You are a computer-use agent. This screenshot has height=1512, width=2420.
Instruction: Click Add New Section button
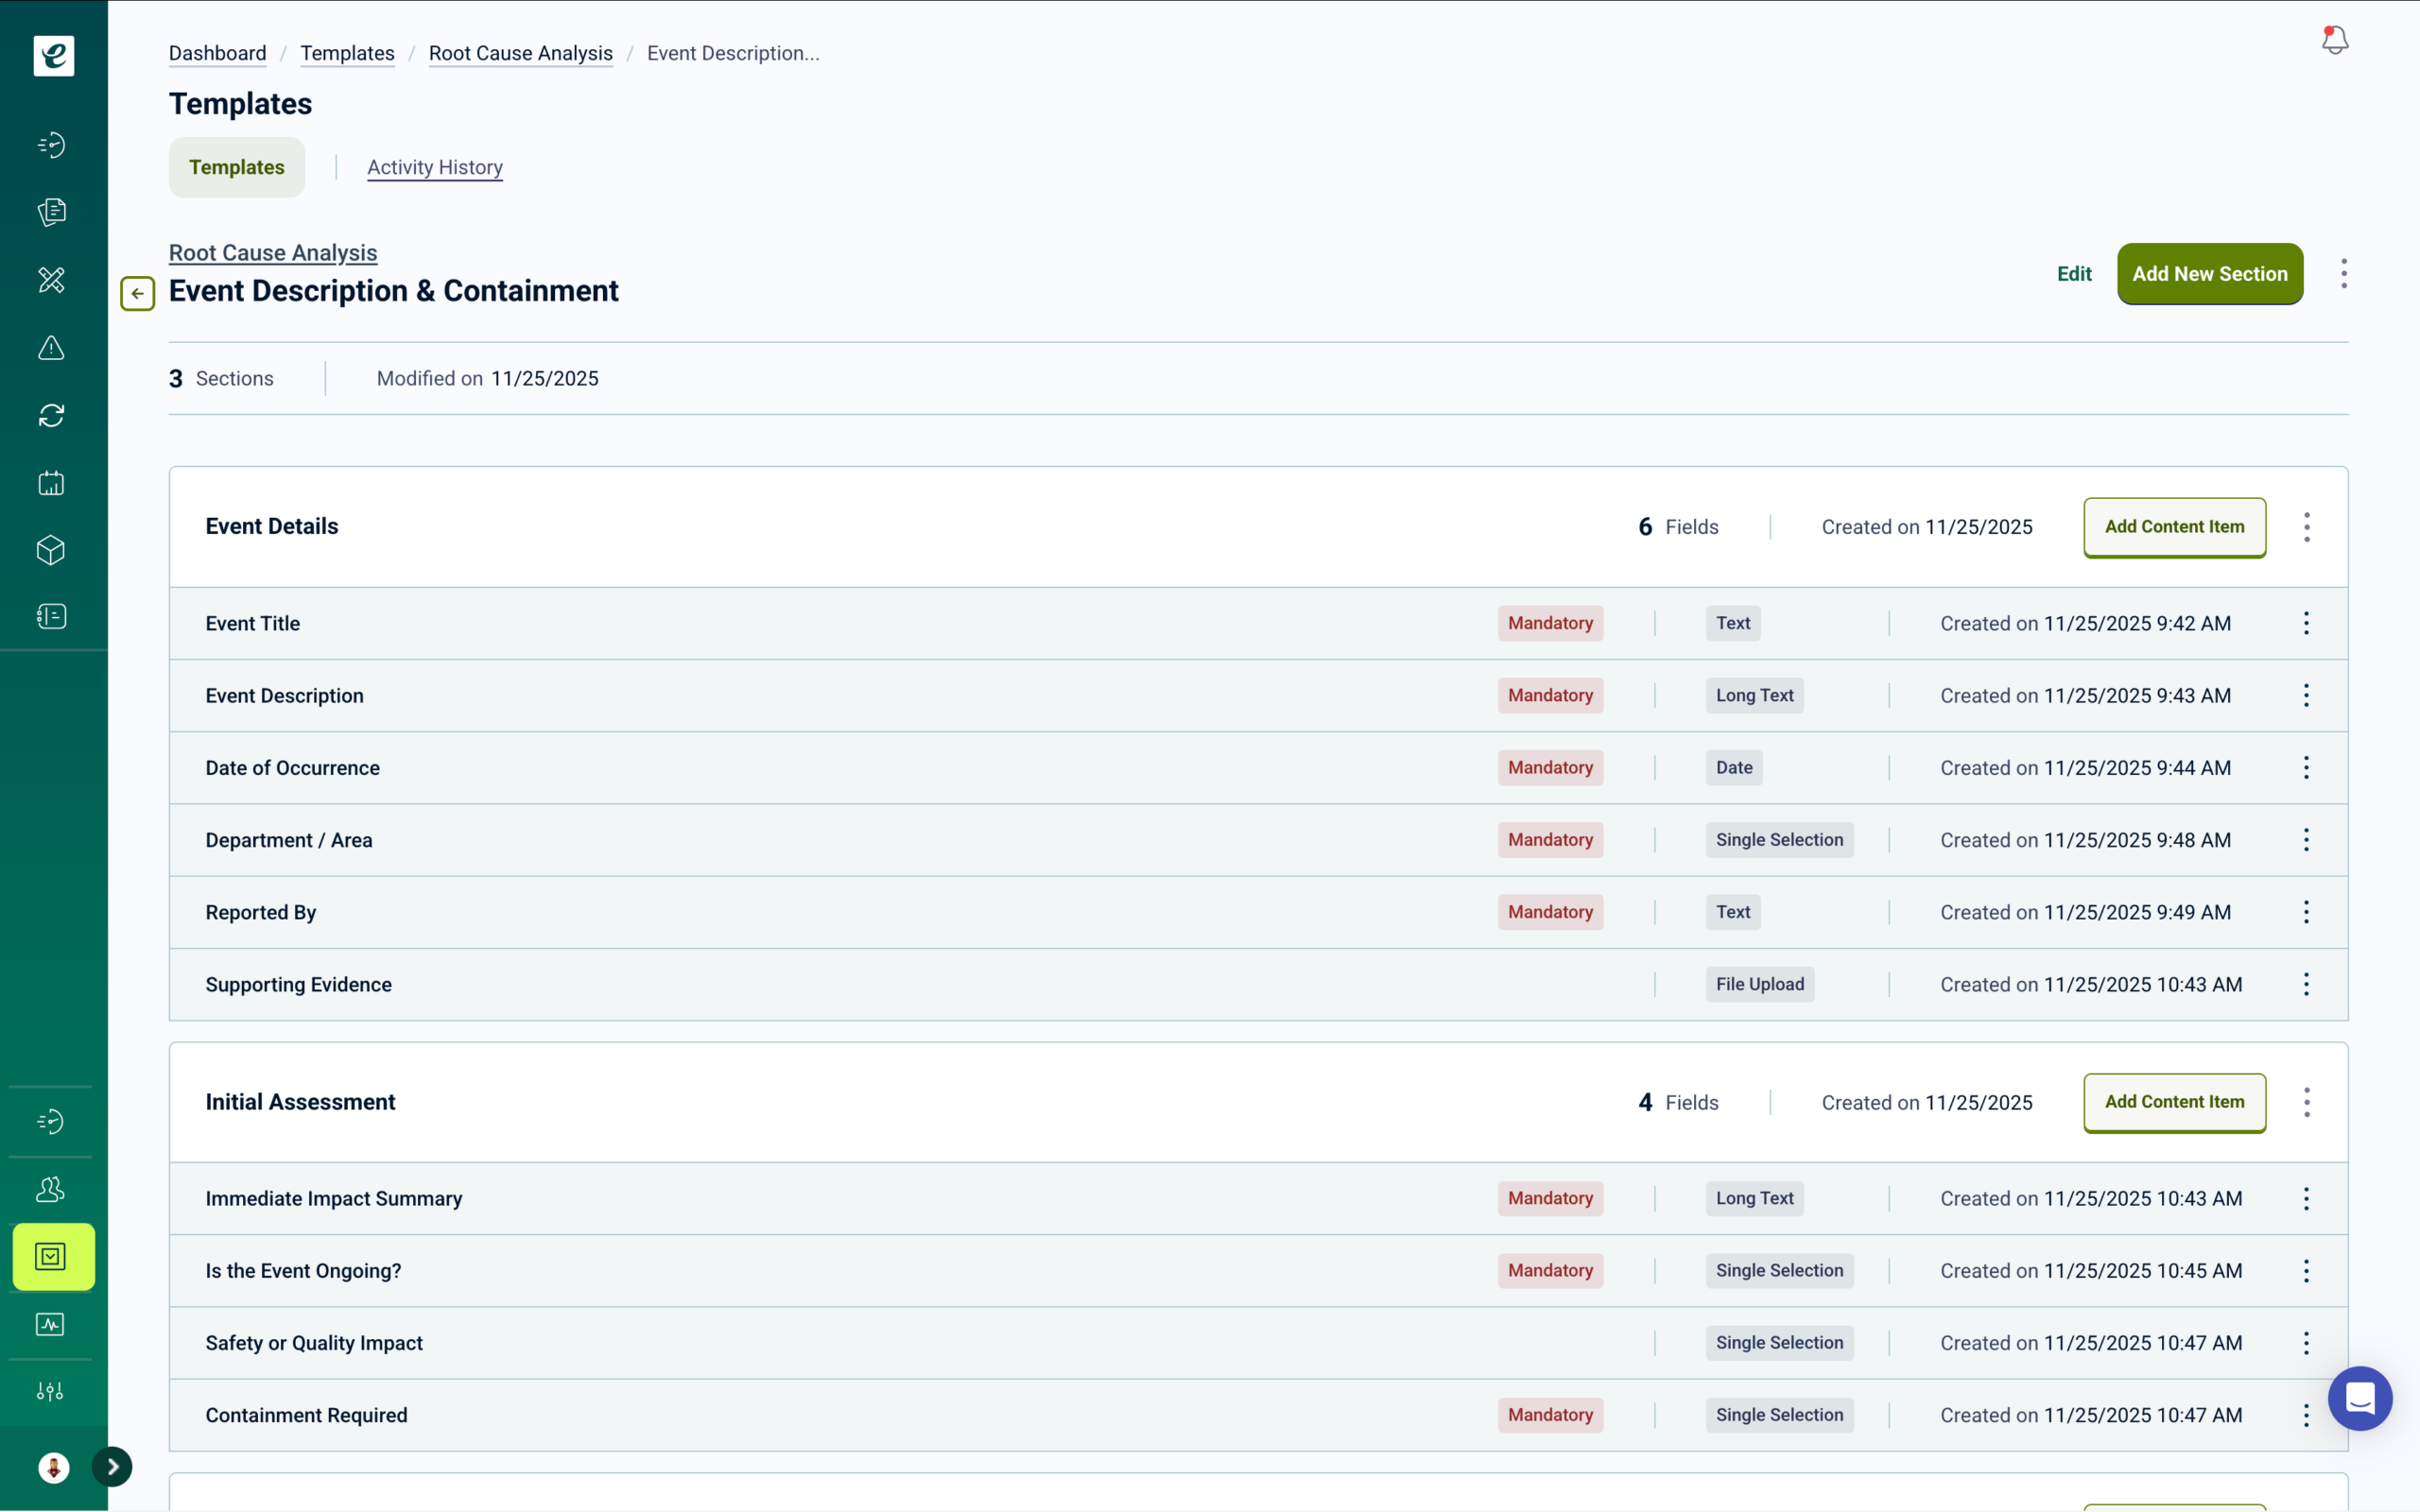[2209, 274]
